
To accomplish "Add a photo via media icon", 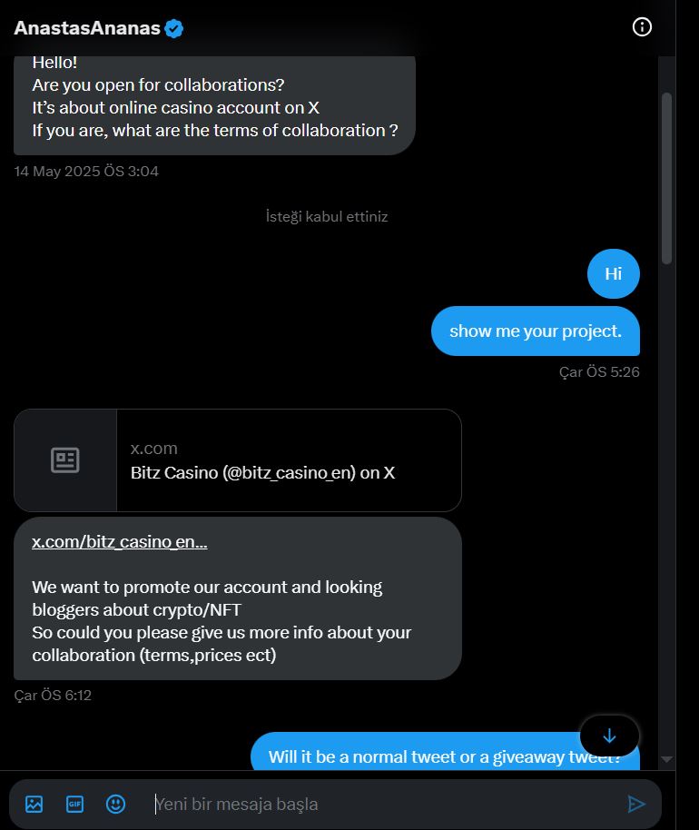I will (x=34, y=804).
